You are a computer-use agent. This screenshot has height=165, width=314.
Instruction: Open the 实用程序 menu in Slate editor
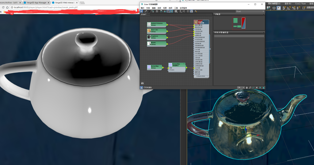pyautogui.click(x=183, y=8)
